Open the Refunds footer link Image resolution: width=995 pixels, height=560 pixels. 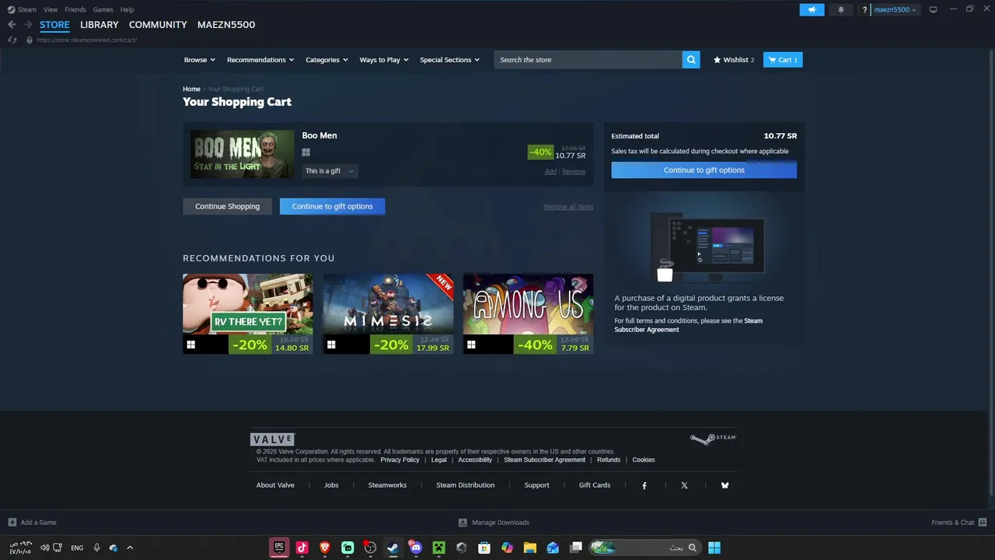[x=609, y=460]
